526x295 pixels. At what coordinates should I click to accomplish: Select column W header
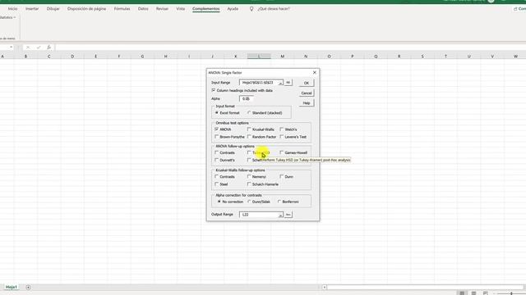coord(515,57)
